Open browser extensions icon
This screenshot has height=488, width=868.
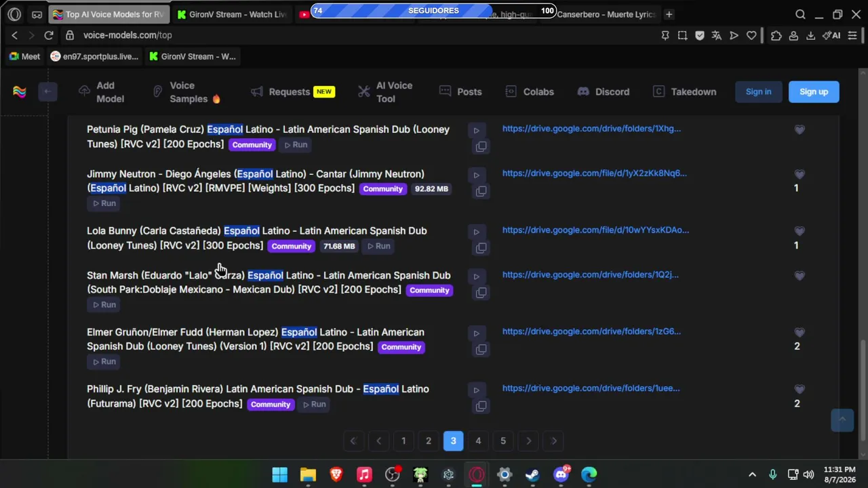pyautogui.click(x=776, y=35)
